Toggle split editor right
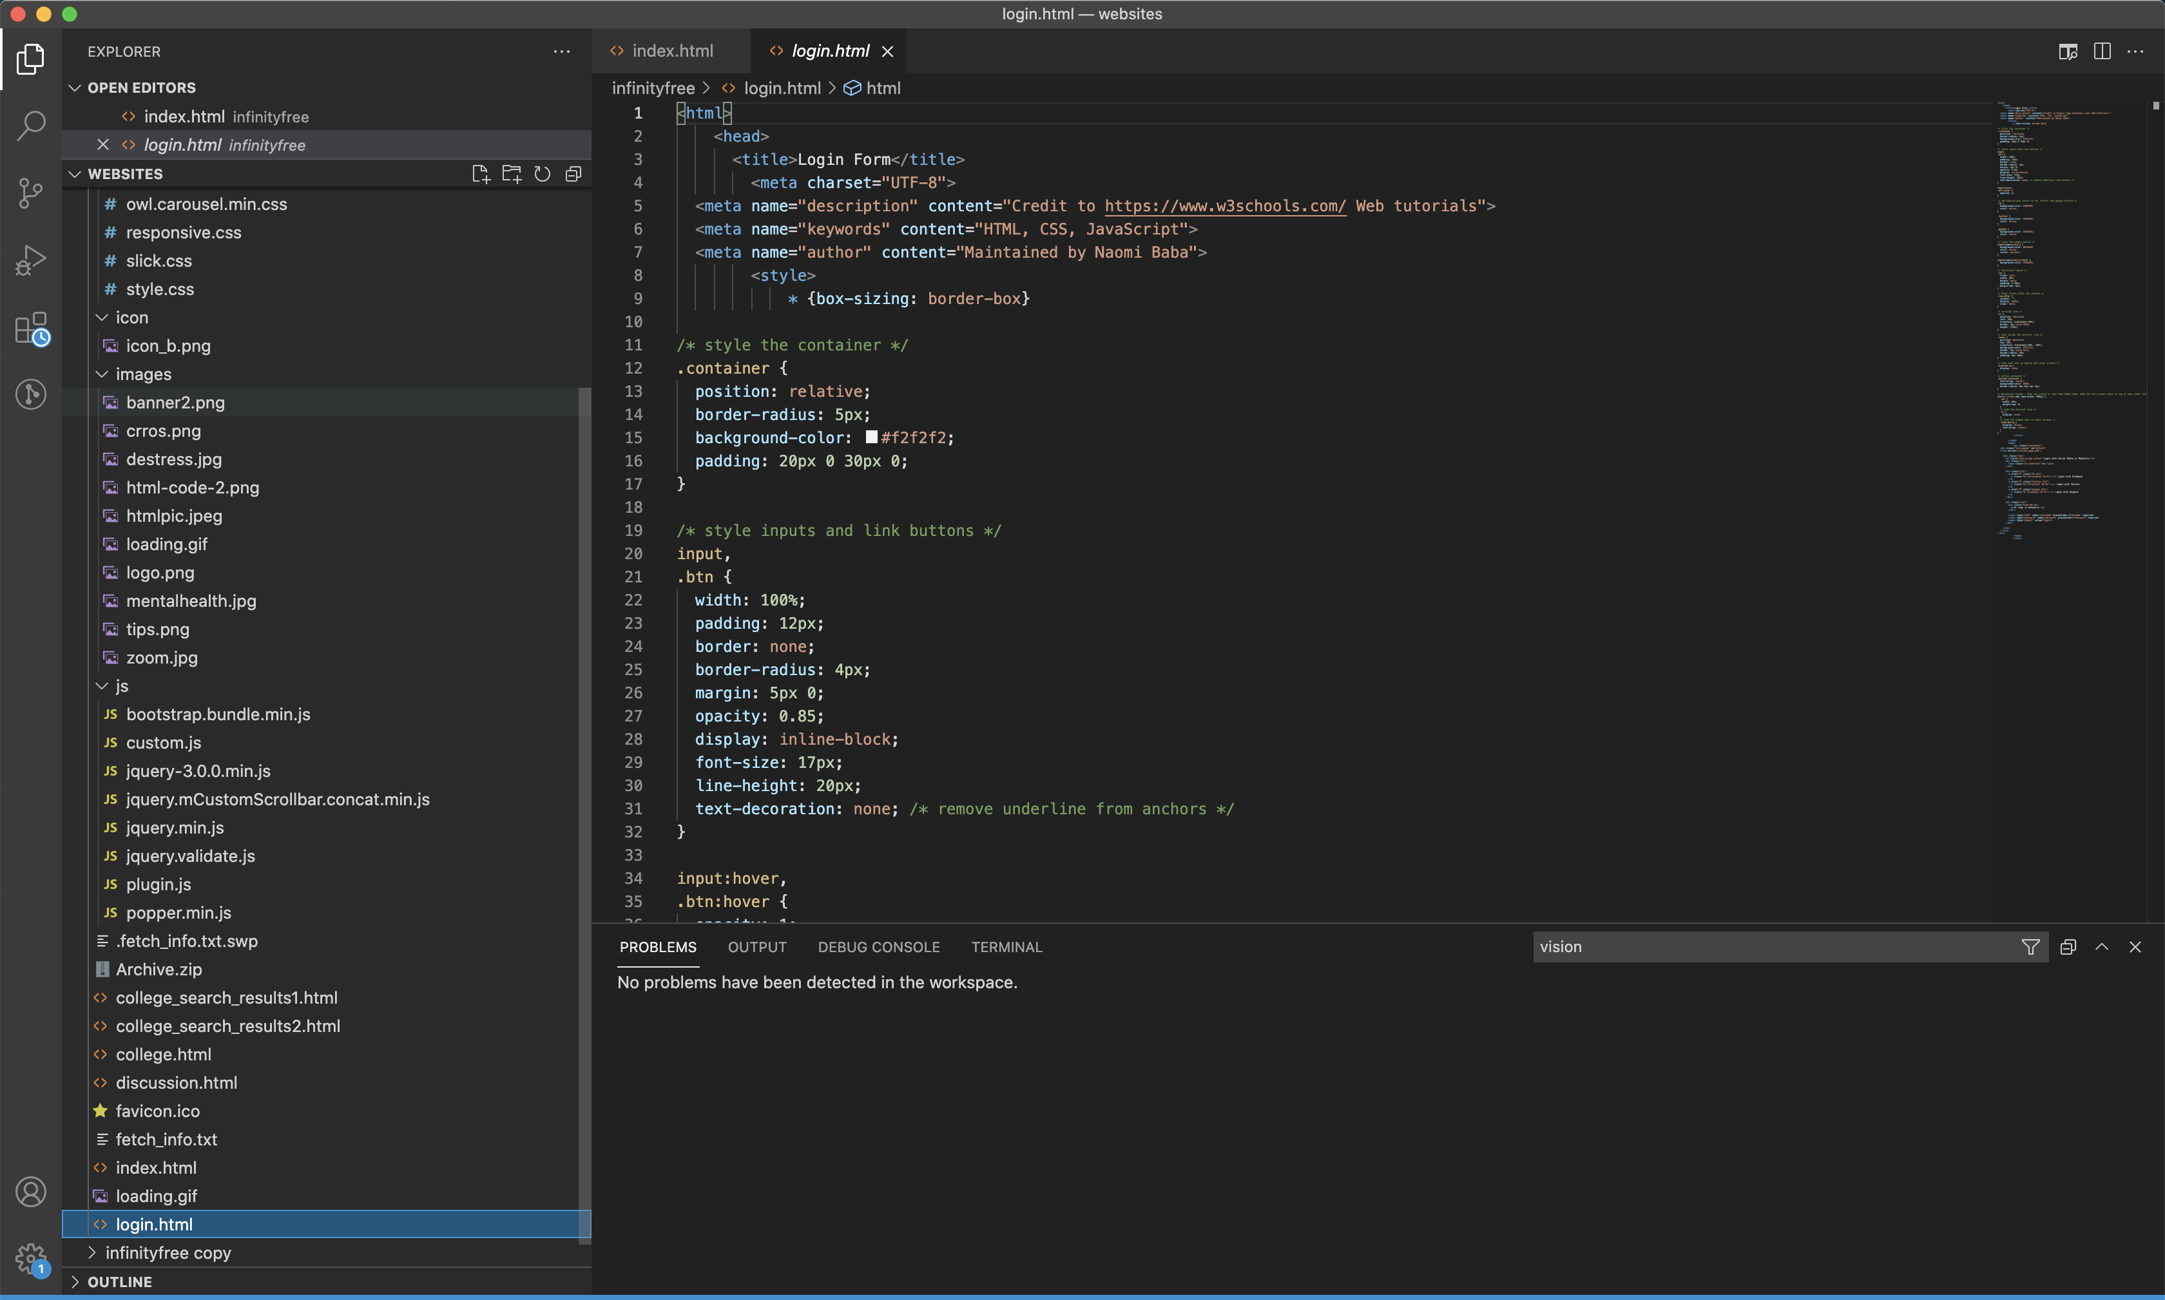2165x1300 pixels. point(2101,51)
